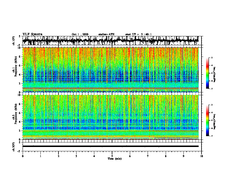
Task: Click time axis tick label "0"
Action: coord(23,156)
